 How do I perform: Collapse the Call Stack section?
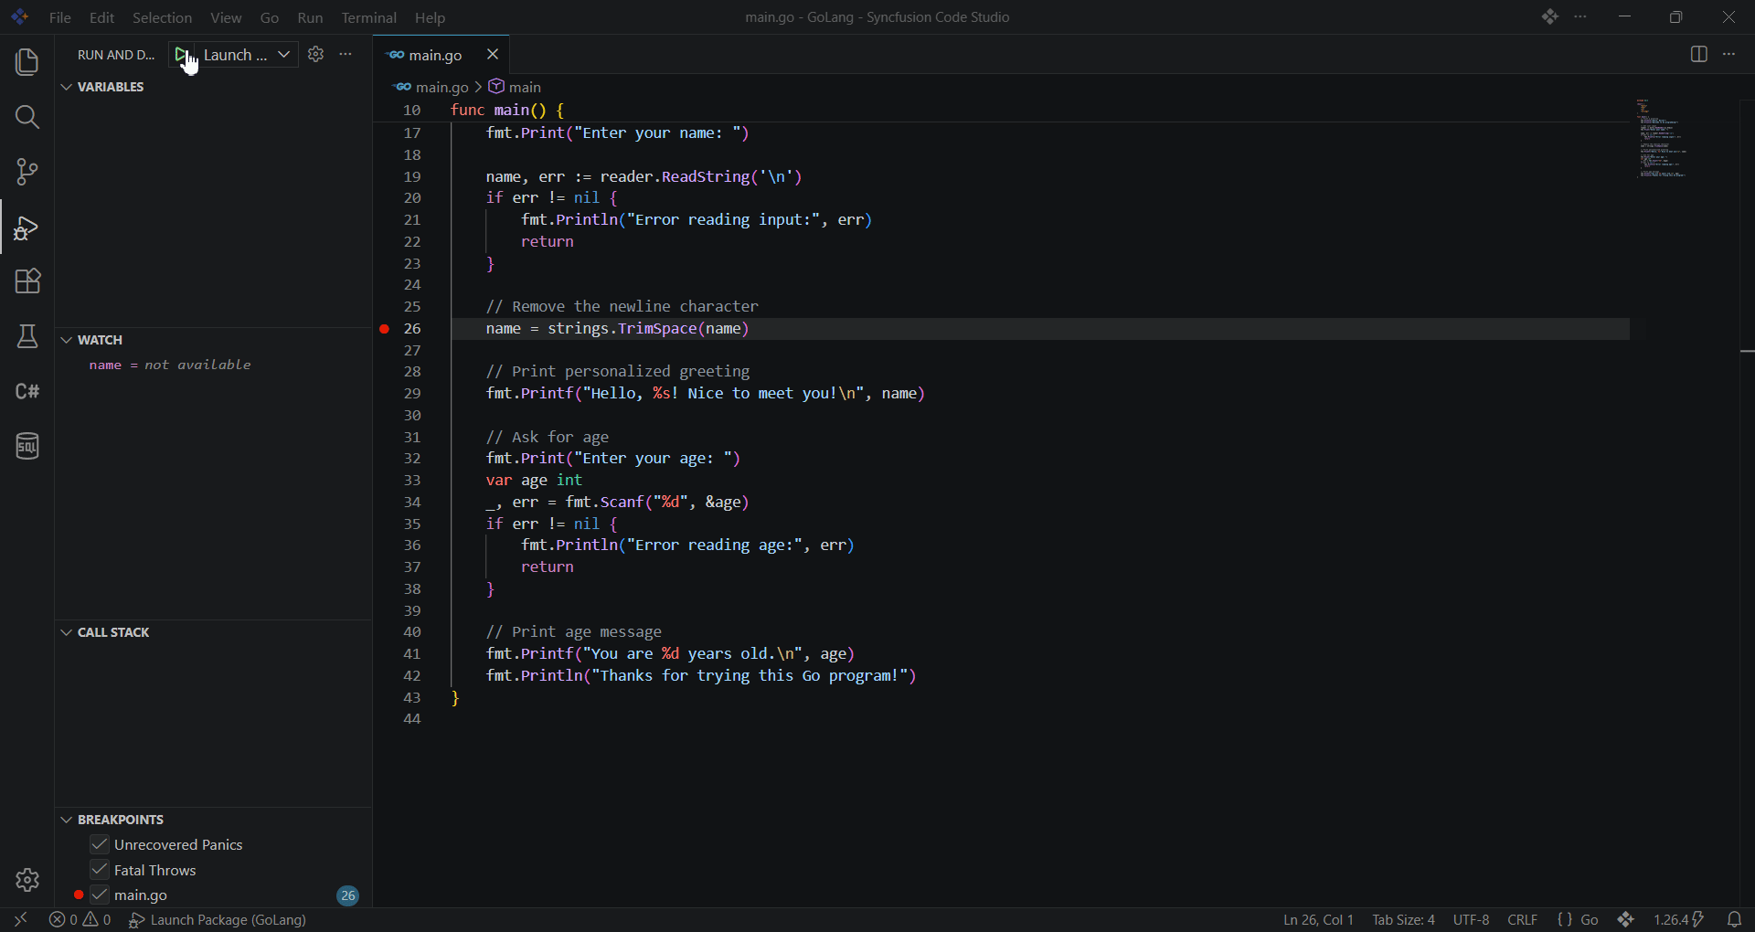click(x=66, y=632)
